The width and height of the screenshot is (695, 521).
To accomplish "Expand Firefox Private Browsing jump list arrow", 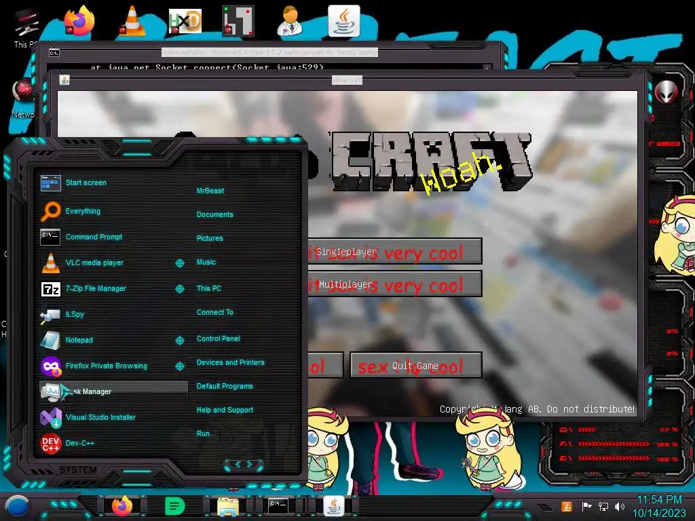I will 179,366.
